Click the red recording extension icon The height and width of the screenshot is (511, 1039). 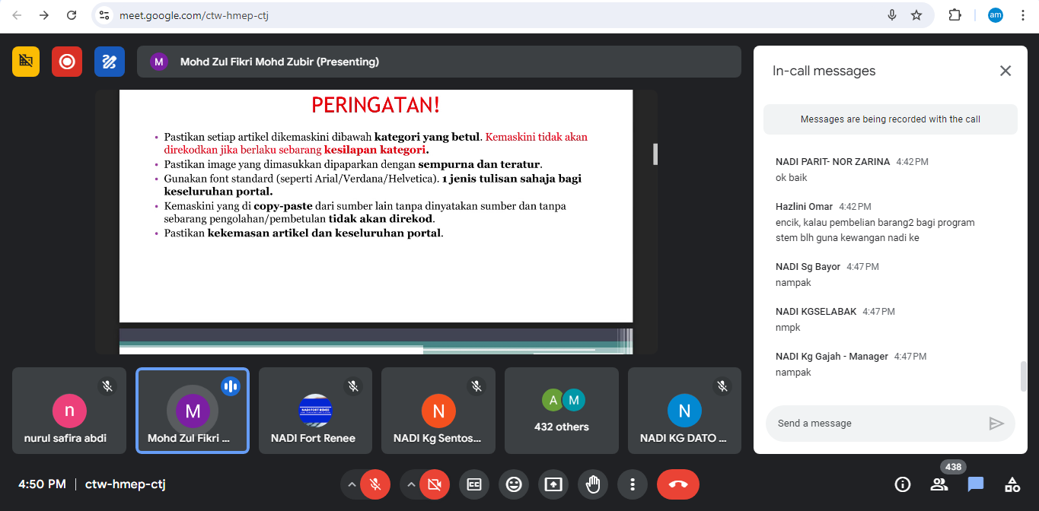pyautogui.click(x=67, y=62)
